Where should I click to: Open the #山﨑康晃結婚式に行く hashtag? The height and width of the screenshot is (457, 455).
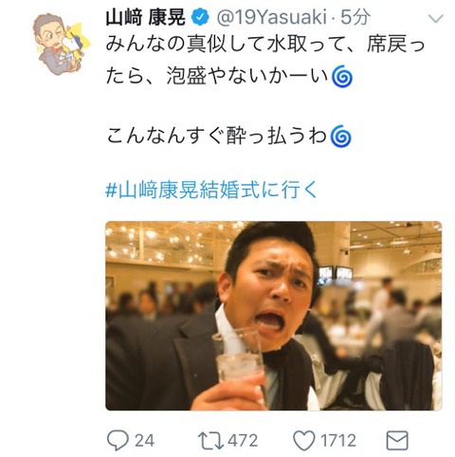point(210,190)
